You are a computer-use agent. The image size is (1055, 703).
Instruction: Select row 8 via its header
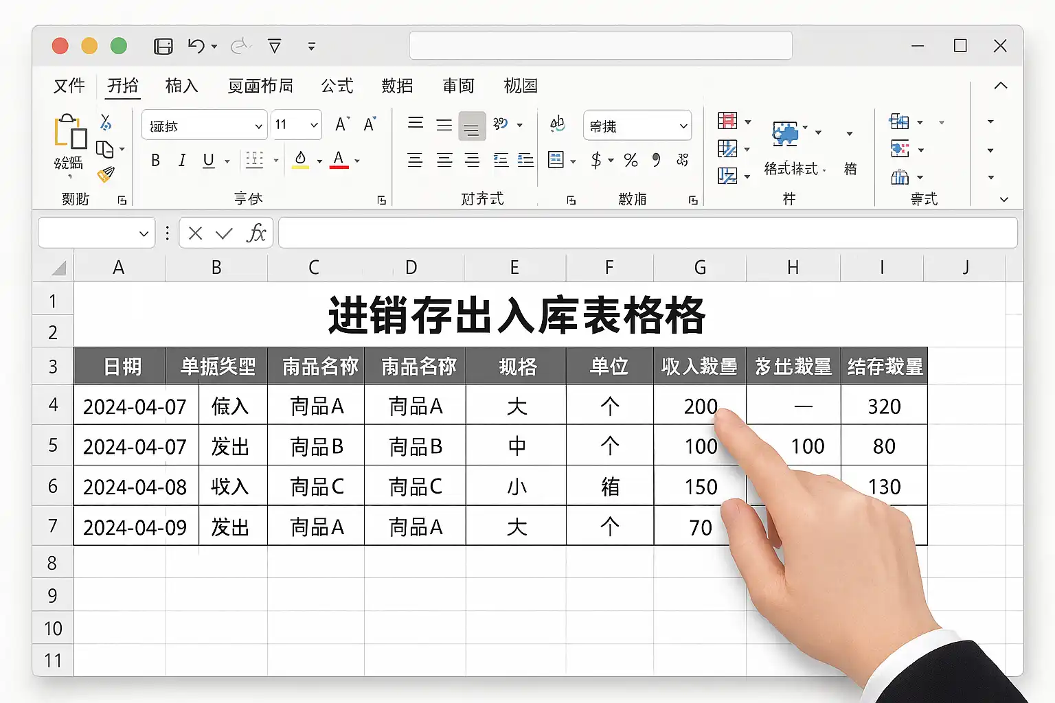coord(53,563)
